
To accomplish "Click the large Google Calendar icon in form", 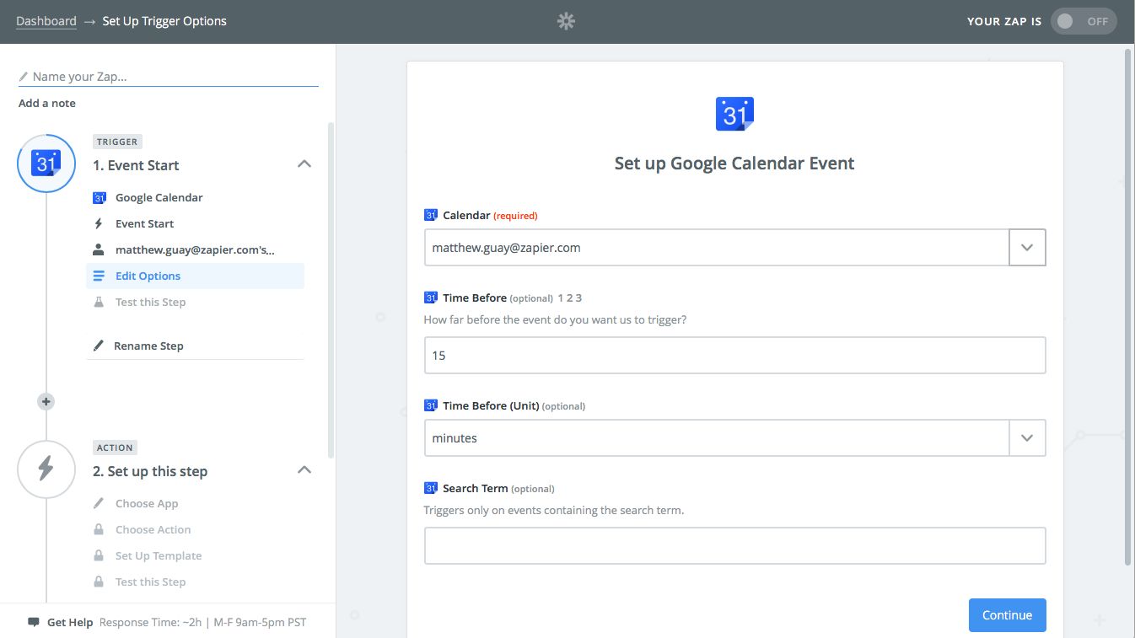I will pyautogui.click(x=734, y=114).
